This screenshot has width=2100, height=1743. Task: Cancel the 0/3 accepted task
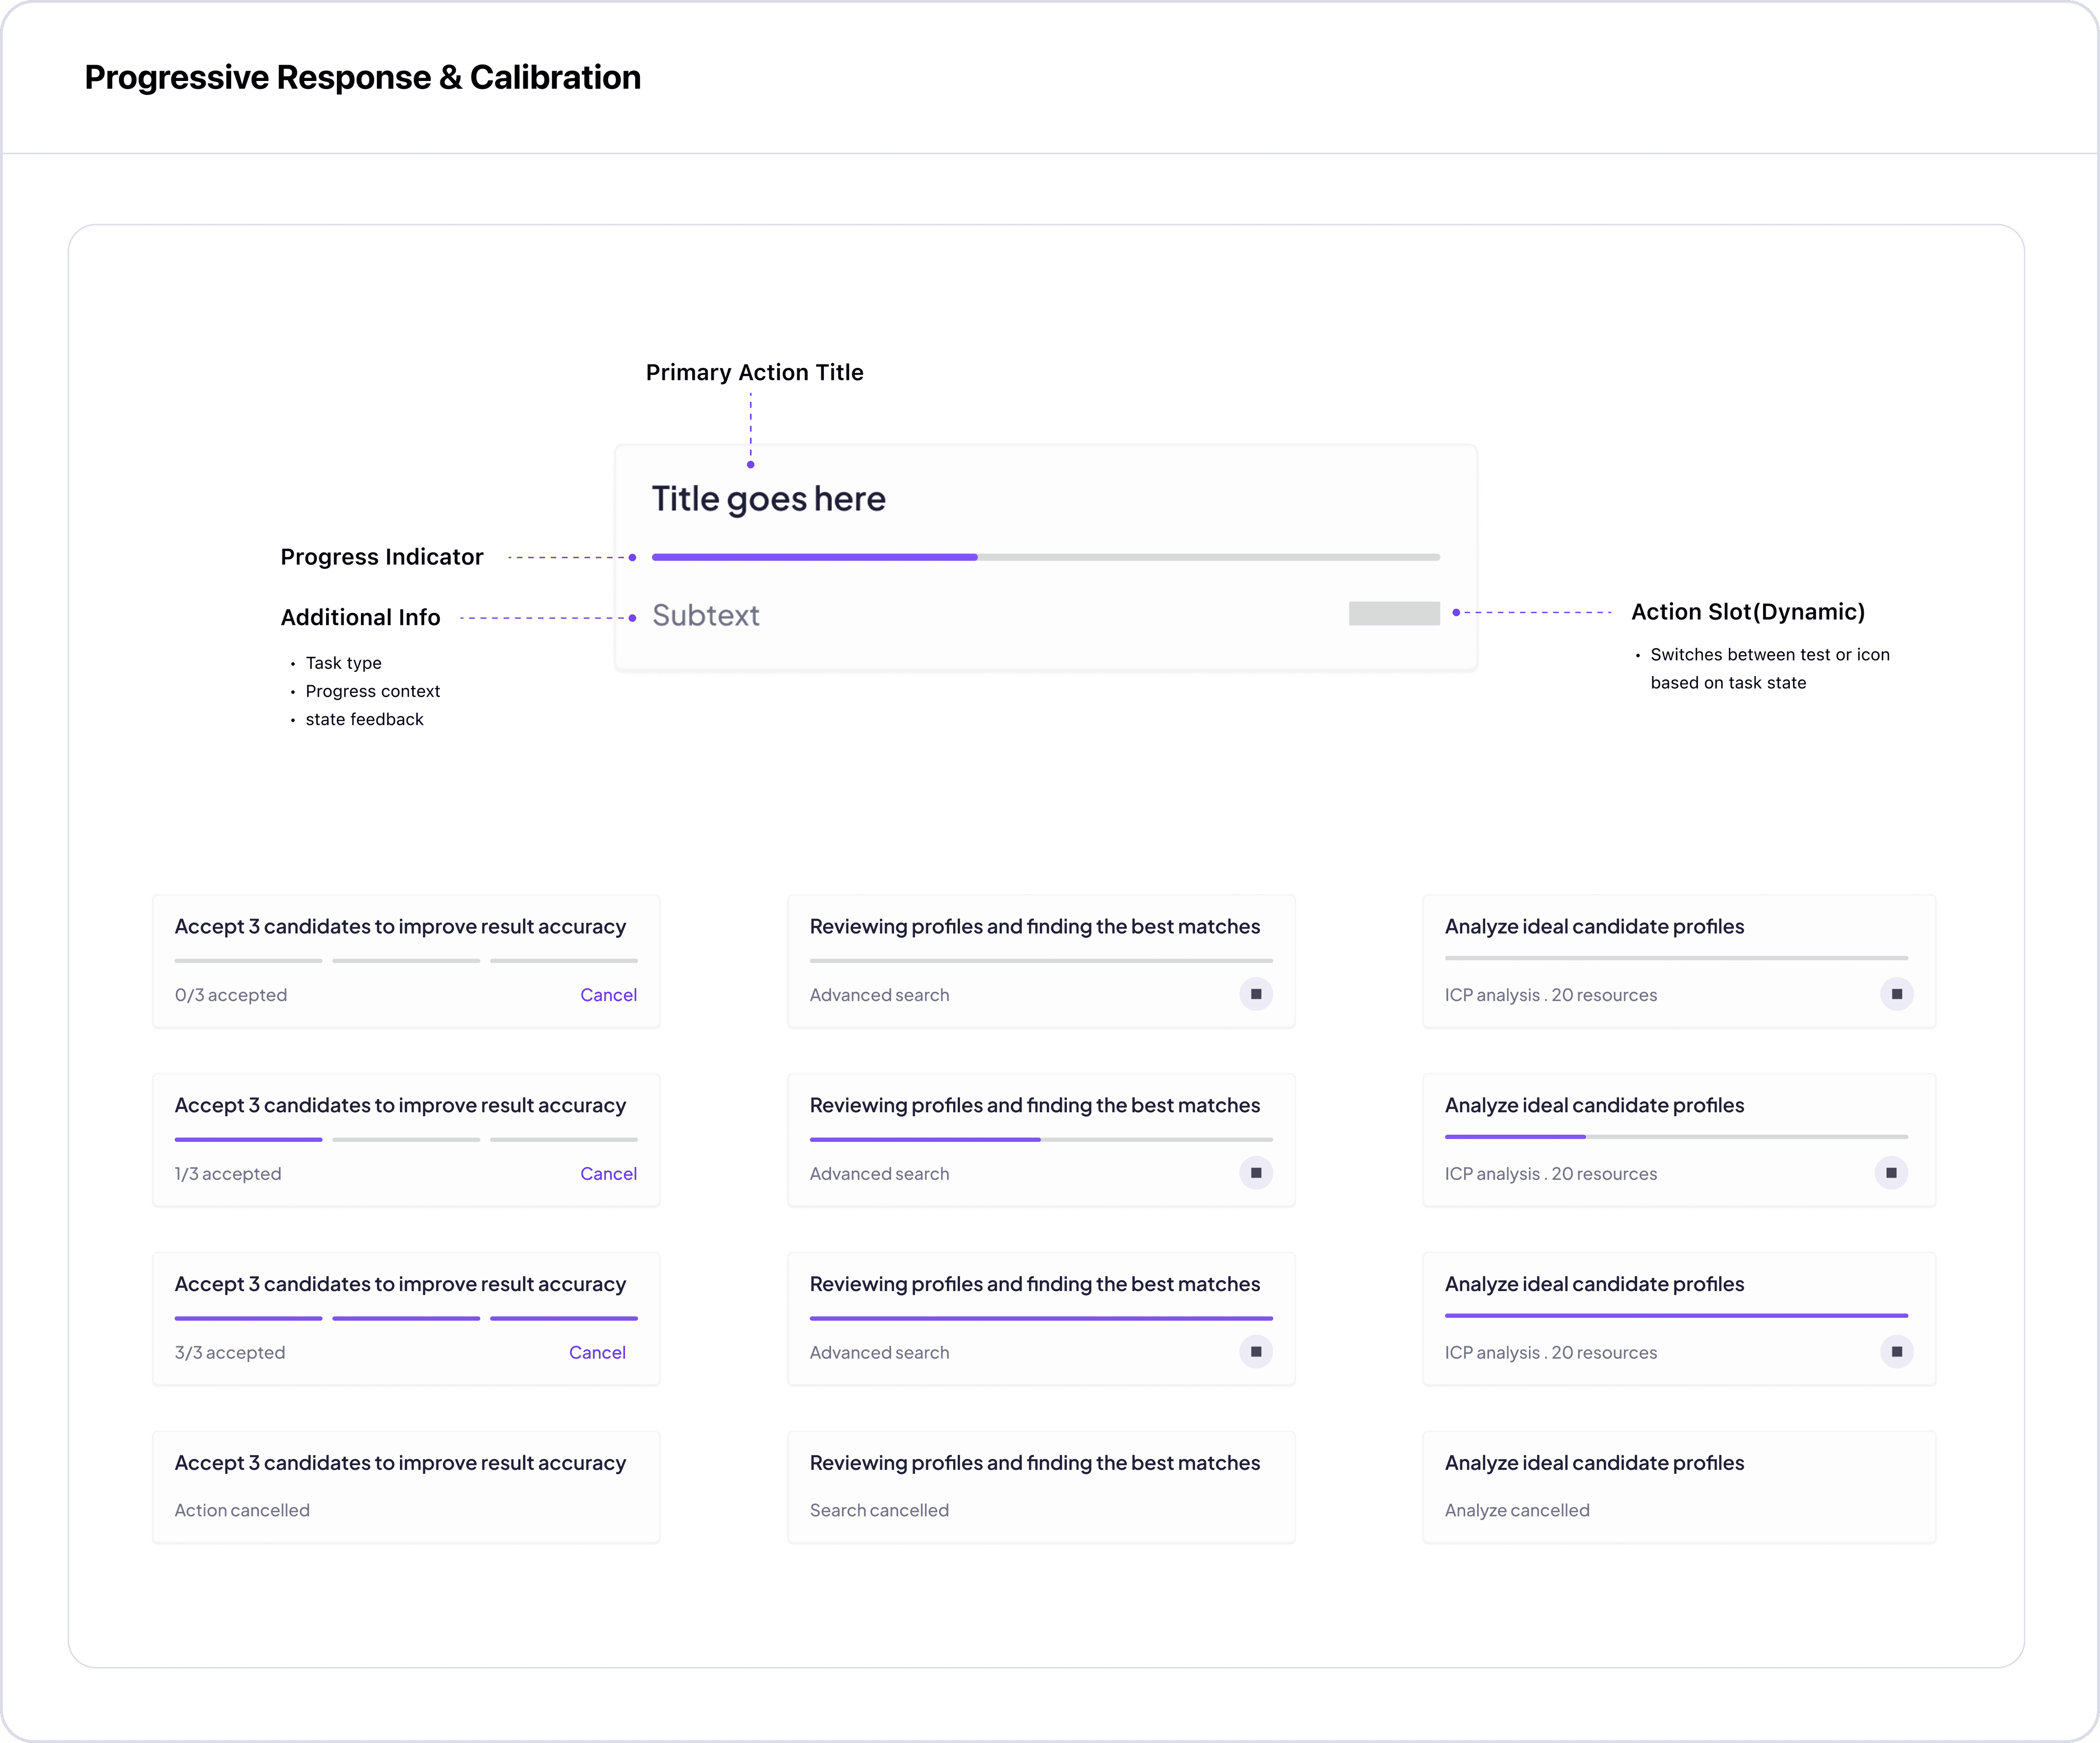[x=608, y=995]
